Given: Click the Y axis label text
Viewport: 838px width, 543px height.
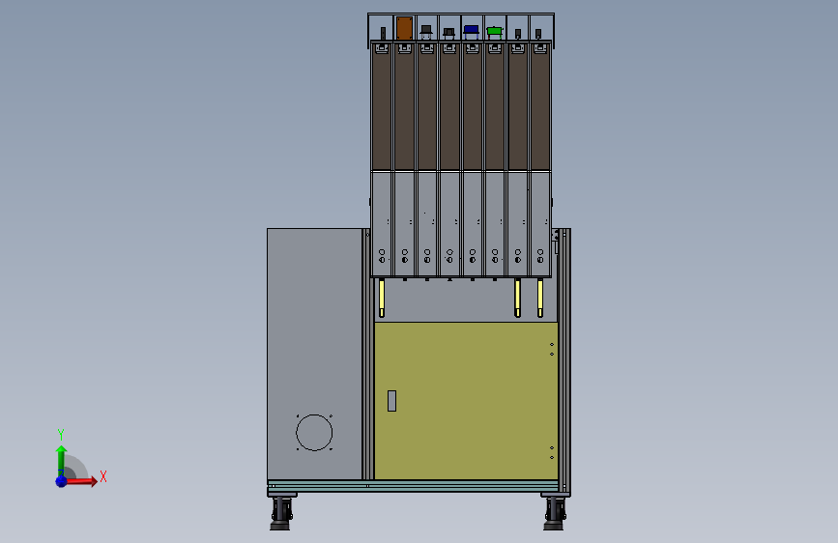Looking at the screenshot, I should [61, 434].
